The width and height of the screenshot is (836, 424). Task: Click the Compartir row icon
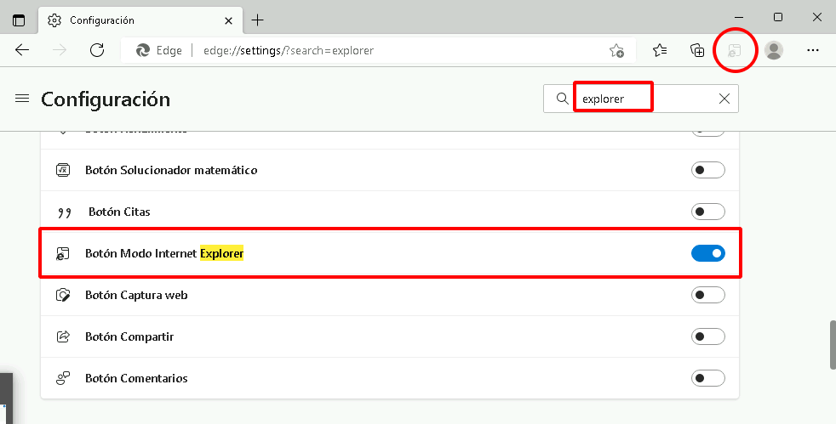point(63,336)
